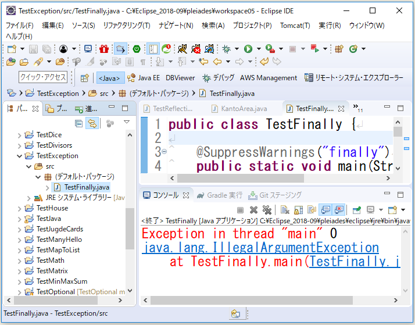Click Clear Console icon
This screenshot has height=325, width=415.
285,210
